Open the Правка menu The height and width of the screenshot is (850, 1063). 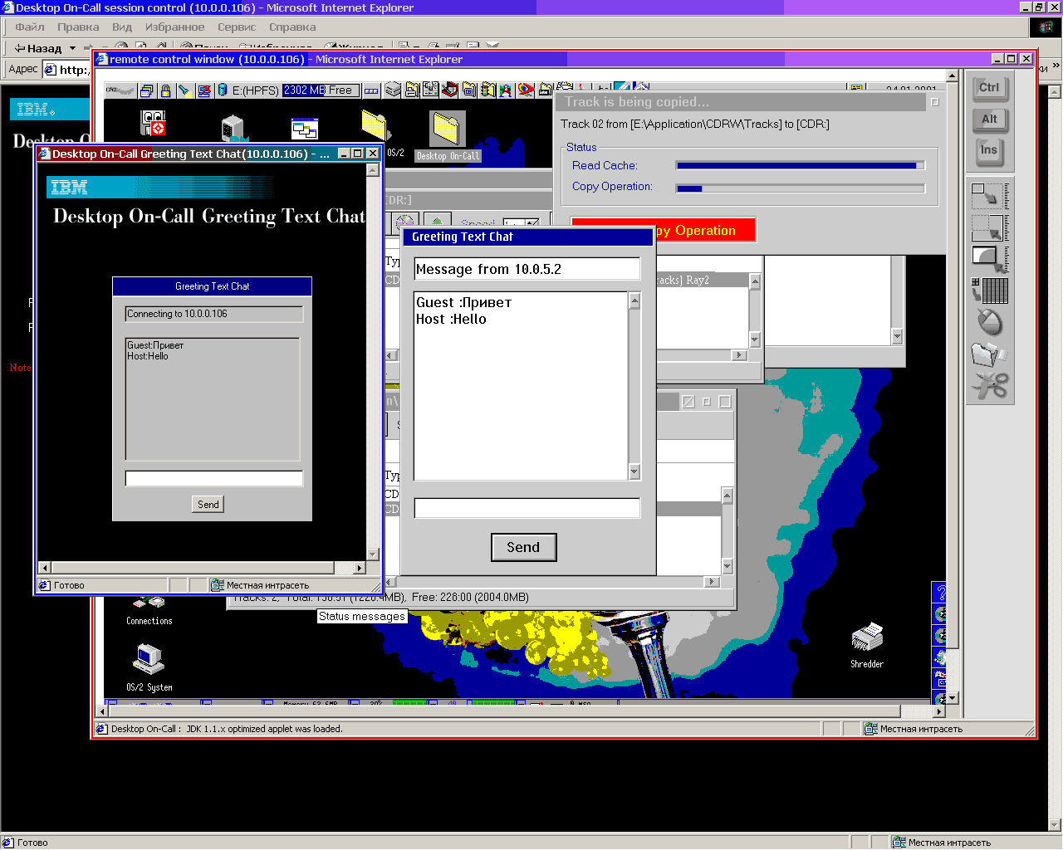(78, 27)
